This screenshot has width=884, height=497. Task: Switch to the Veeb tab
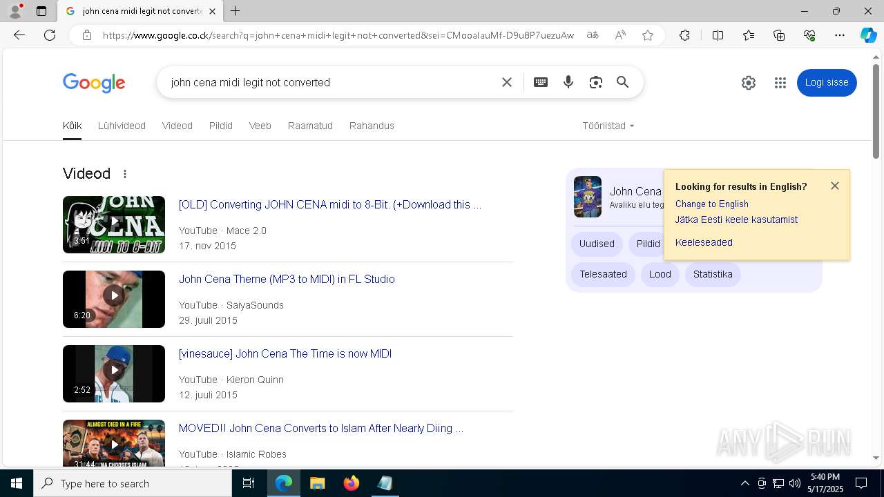[260, 126]
